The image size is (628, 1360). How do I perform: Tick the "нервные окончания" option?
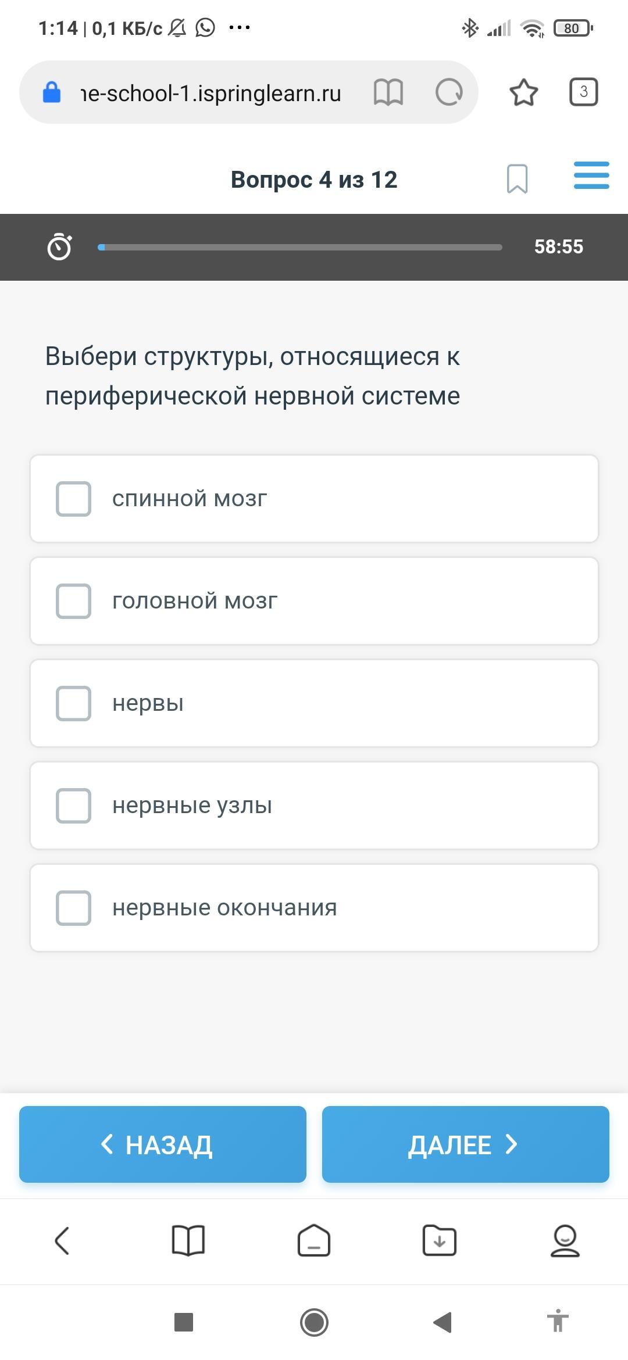[73, 908]
